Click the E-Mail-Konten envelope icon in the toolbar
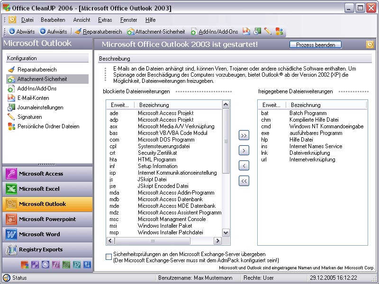 pyautogui.click(x=246, y=31)
